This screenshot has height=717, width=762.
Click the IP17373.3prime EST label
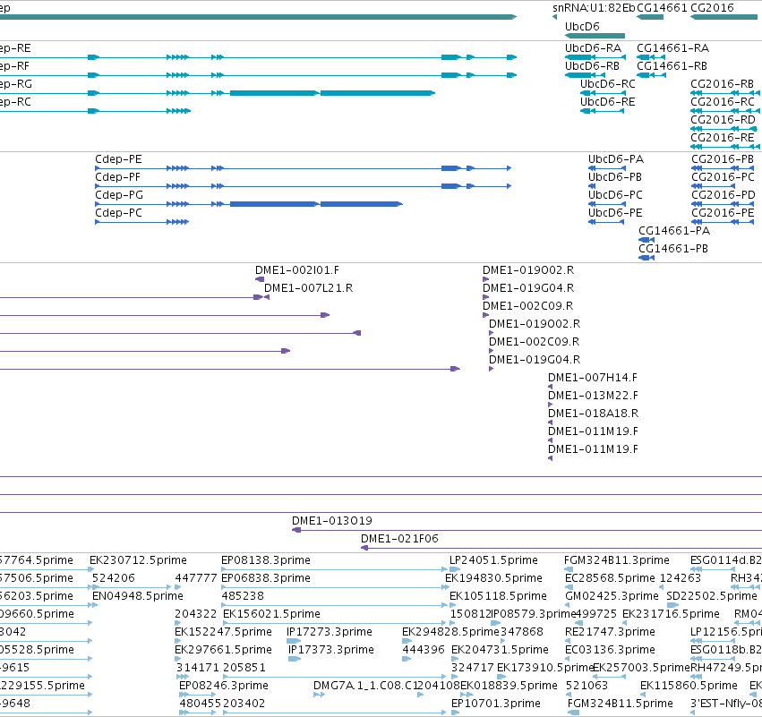tap(331, 651)
